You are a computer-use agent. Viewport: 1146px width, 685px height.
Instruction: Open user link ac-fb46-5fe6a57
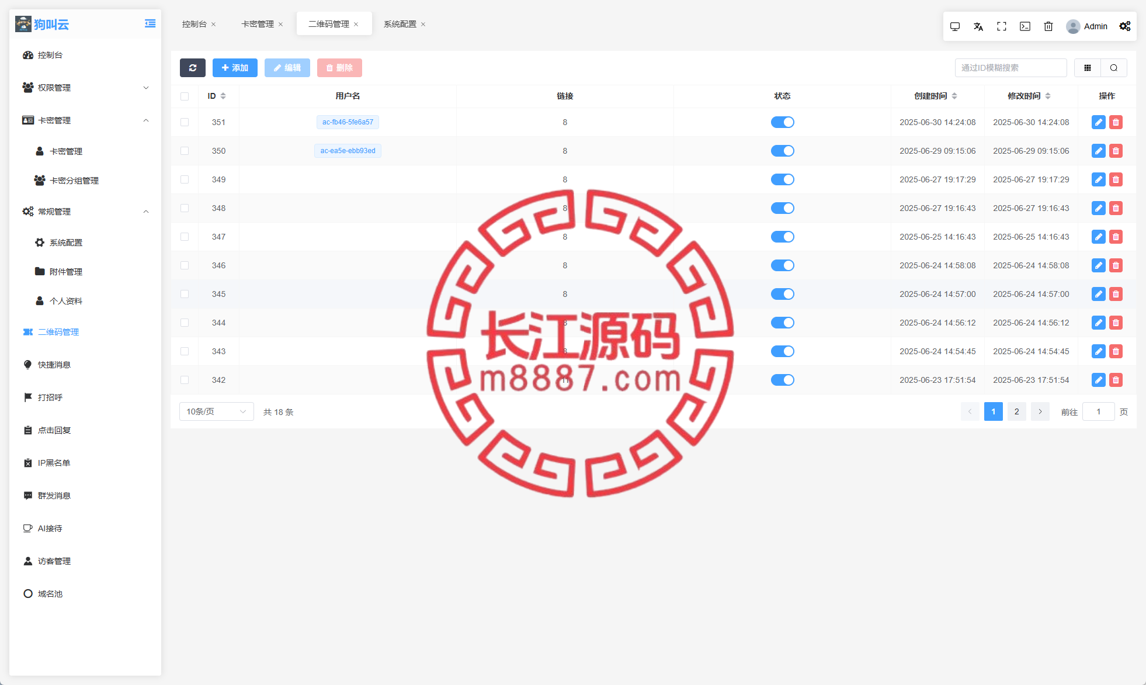(x=348, y=122)
